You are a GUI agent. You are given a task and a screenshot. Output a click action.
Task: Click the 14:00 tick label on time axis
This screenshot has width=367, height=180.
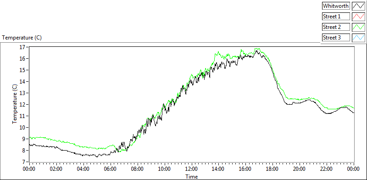(219, 169)
